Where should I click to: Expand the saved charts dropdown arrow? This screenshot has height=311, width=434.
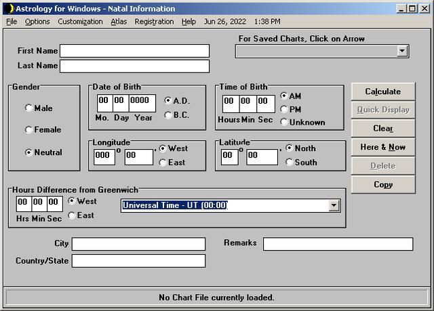402,51
